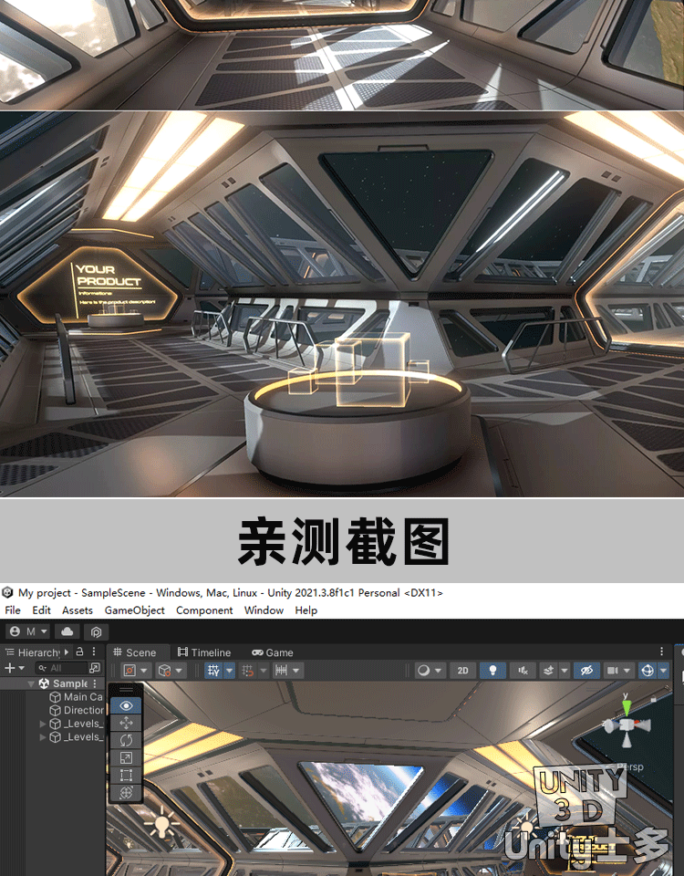Click the tools overlay drag handle
This screenshot has width=684, height=876.
coord(126,690)
